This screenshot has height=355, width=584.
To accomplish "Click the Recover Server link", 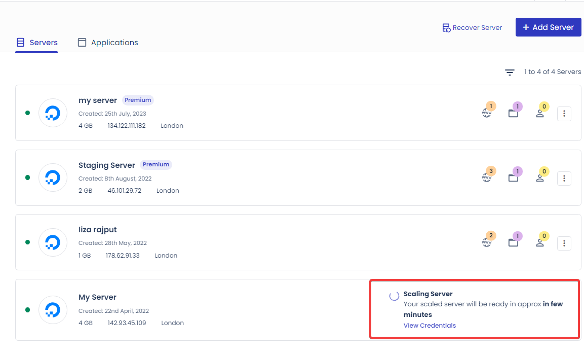I will pos(472,28).
